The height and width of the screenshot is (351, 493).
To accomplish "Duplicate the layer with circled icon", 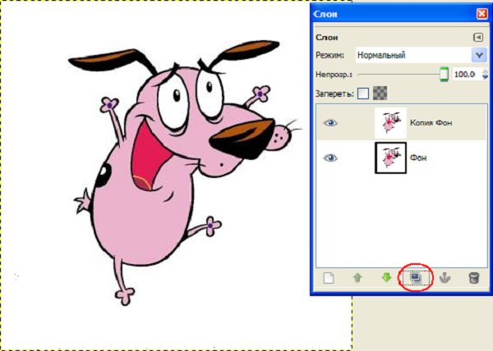I will tap(416, 278).
